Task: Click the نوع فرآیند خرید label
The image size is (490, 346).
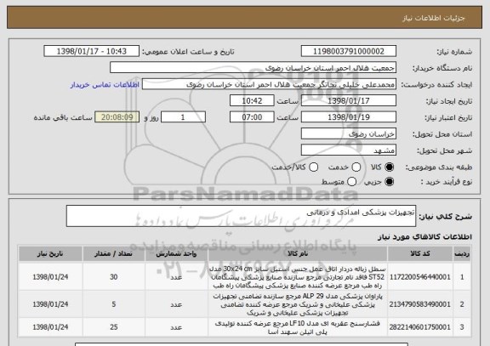Action: 447,182
